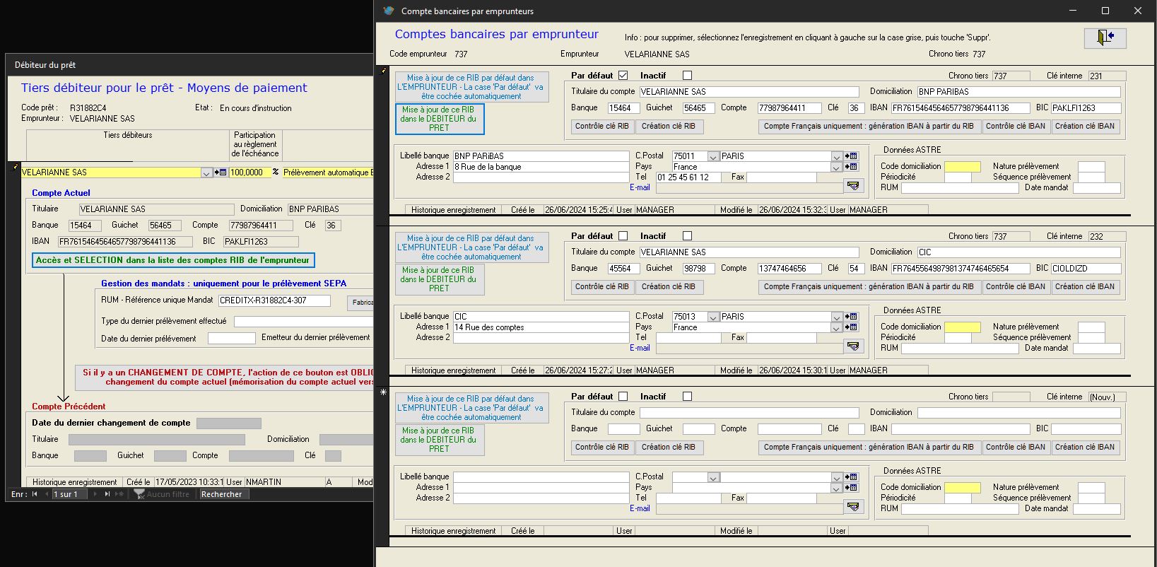Check Inactif in the empty new record

coord(687,397)
